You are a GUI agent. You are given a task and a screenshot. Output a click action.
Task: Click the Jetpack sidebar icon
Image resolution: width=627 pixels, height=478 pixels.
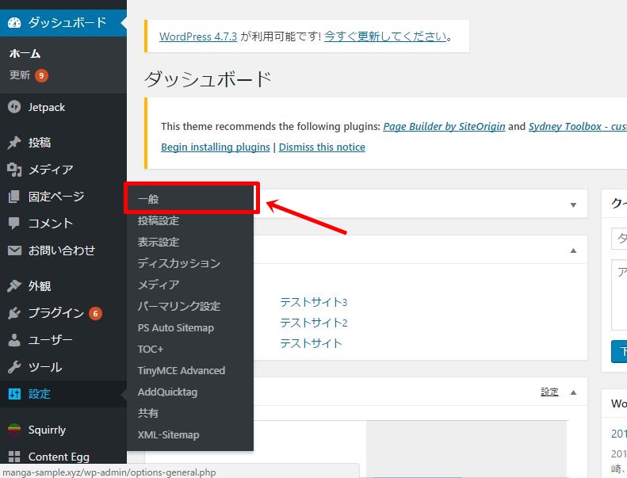(14, 107)
